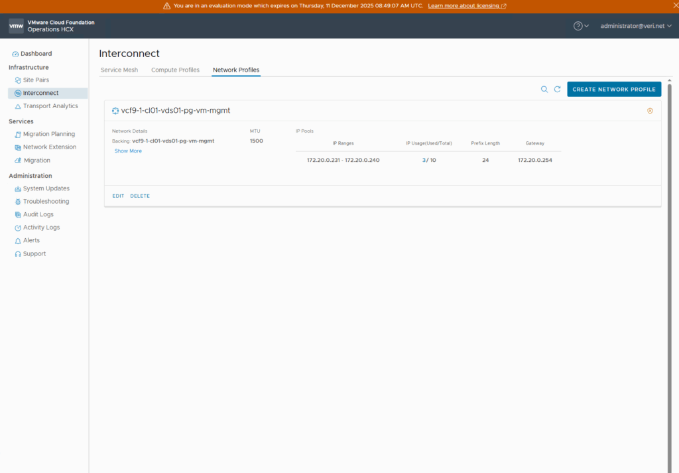Click the Create Network Profile button
Image resolution: width=679 pixels, height=473 pixels.
coord(614,90)
